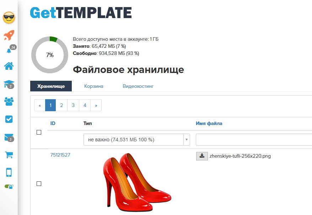
Task: Open the tasks checkmark icon
Action: point(9,119)
